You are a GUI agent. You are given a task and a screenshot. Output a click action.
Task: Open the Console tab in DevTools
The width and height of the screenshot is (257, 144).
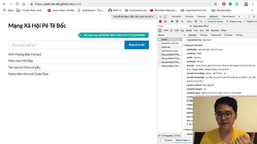[x=189, y=16]
